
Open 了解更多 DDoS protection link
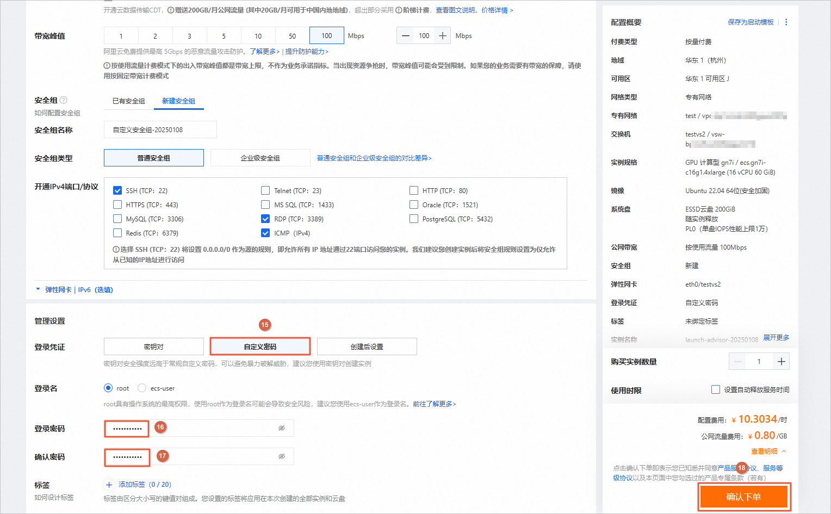point(264,52)
